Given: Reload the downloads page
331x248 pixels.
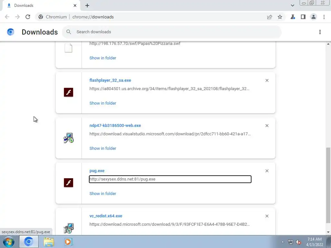Looking at the screenshot, I should pos(28,17).
